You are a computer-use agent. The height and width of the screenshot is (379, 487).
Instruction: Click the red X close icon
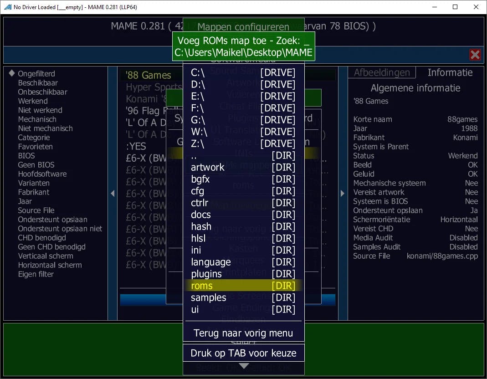(x=475, y=55)
